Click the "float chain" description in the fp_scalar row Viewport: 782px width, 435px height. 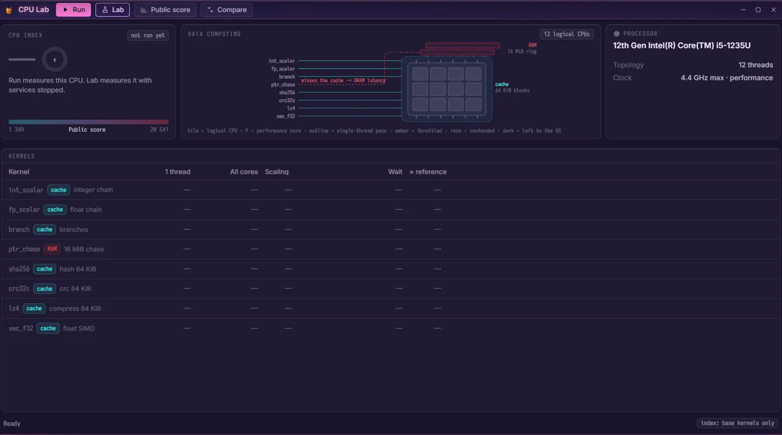pos(86,210)
